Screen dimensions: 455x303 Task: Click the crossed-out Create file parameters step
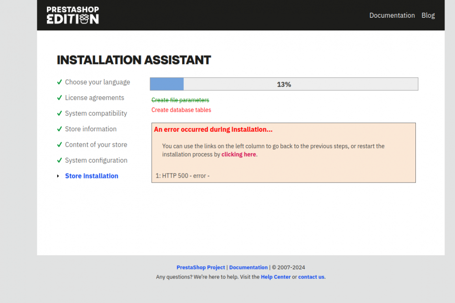pos(180,100)
